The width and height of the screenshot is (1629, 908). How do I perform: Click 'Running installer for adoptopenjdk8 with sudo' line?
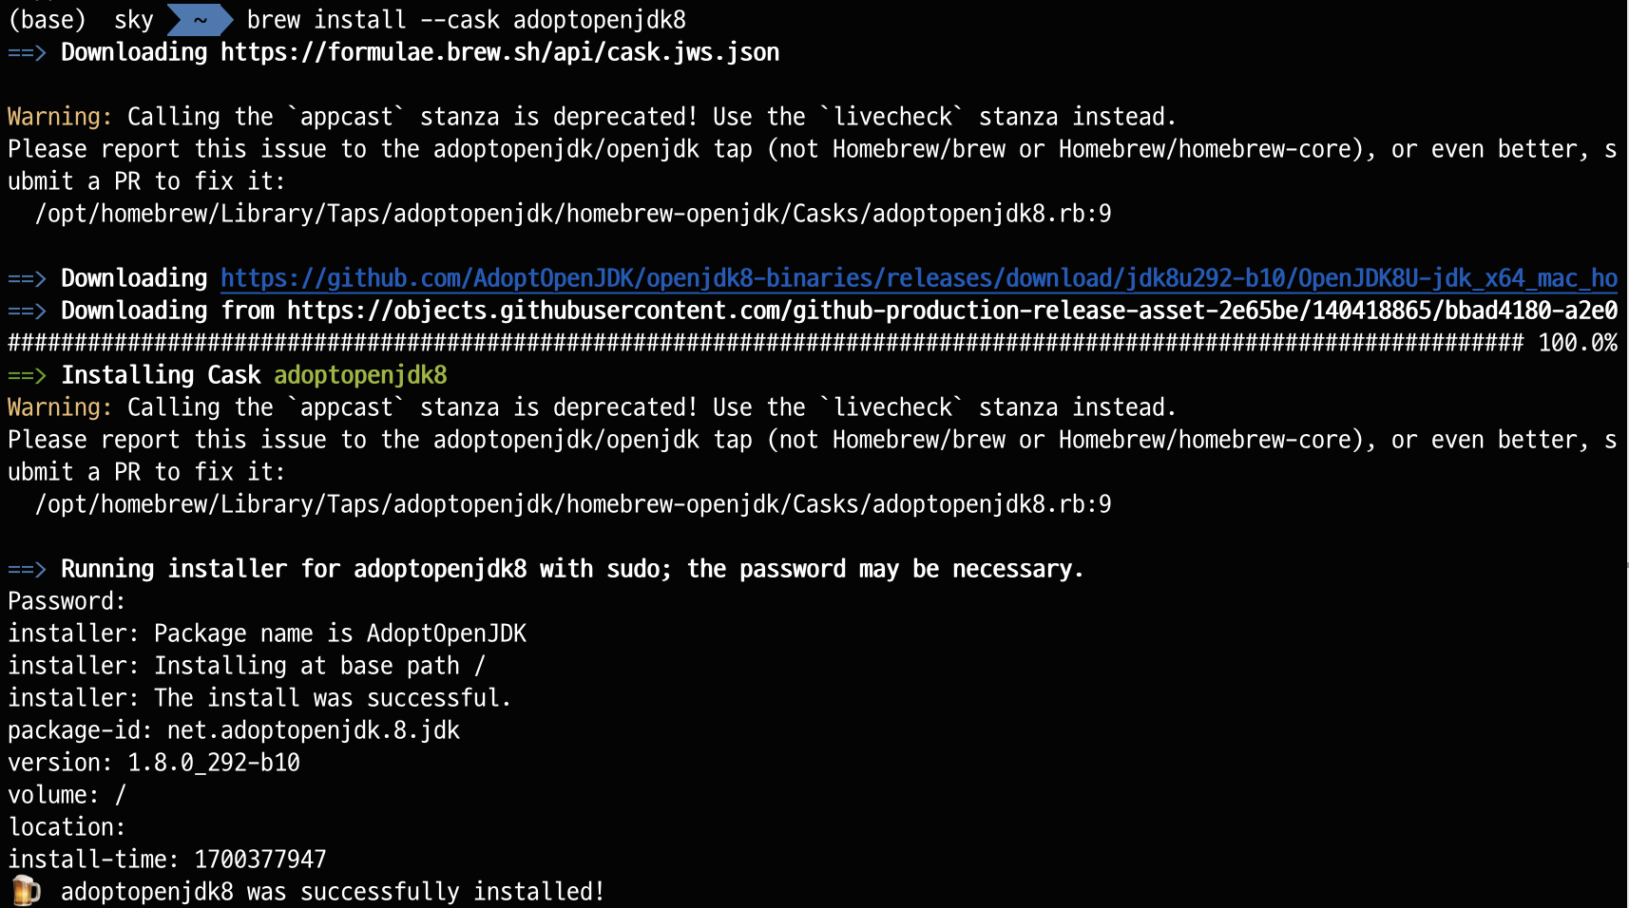pyautogui.click(x=572, y=569)
